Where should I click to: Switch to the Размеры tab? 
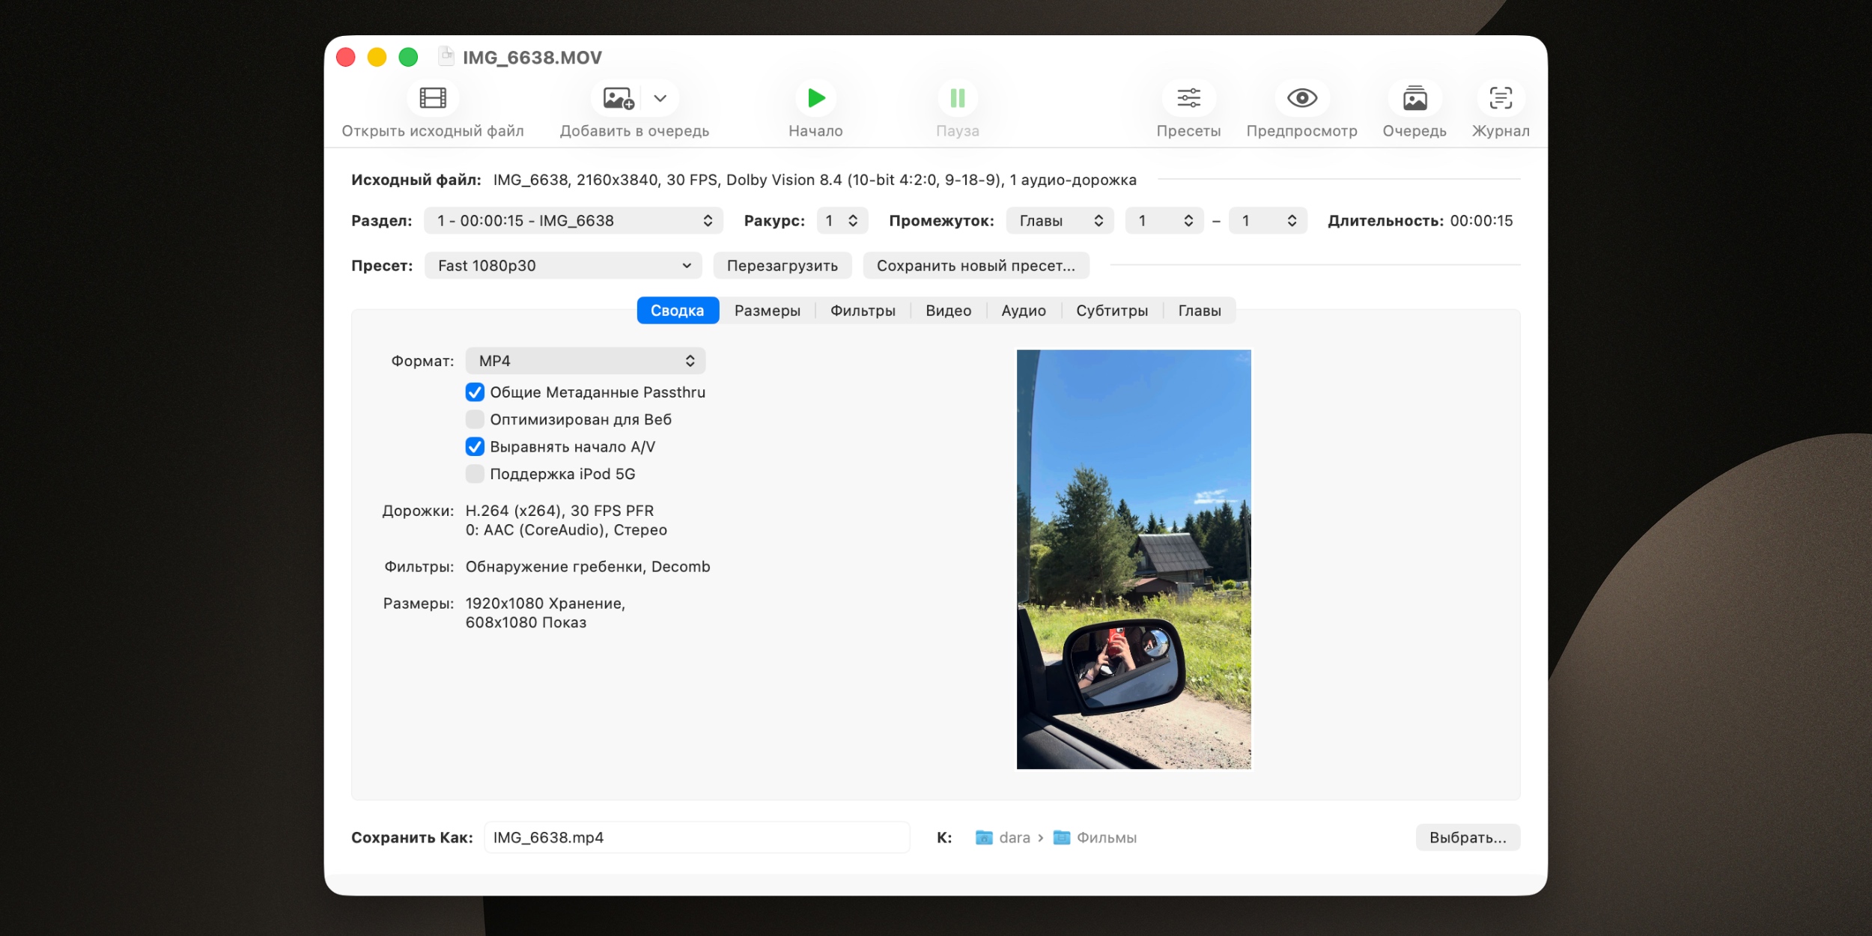[767, 311]
